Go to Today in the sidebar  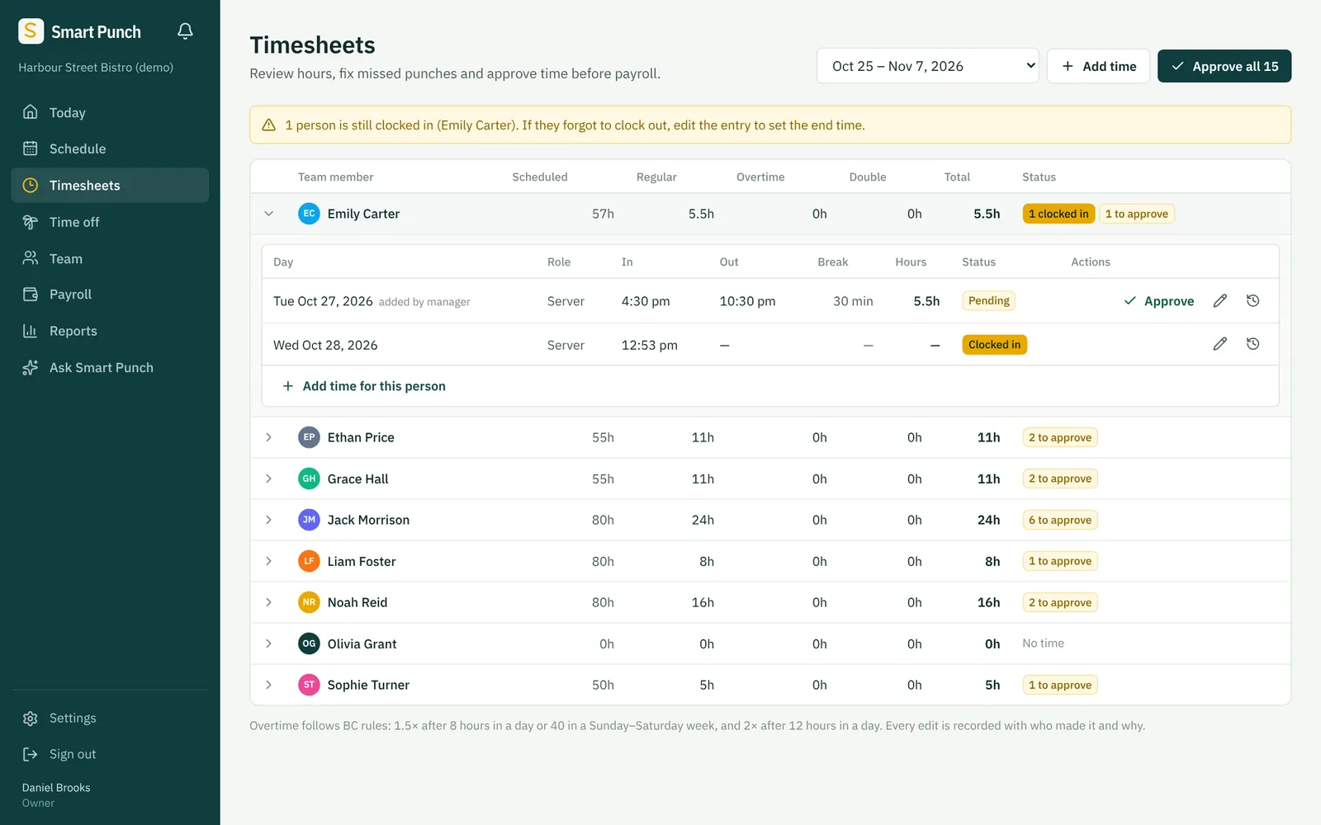coord(110,112)
